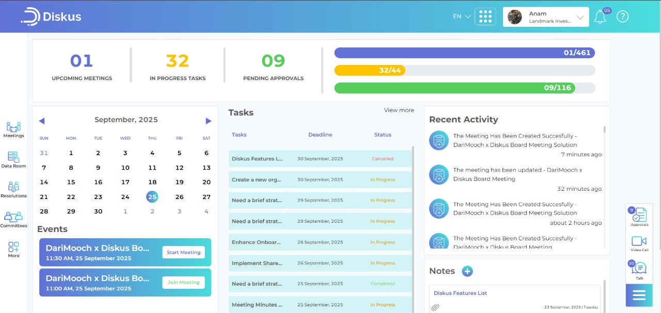The width and height of the screenshot is (661, 313).
Task: Click View more in Tasks
Action: coord(399,110)
